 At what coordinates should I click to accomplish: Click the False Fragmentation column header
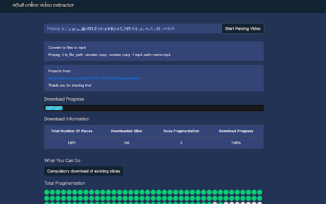181,131
